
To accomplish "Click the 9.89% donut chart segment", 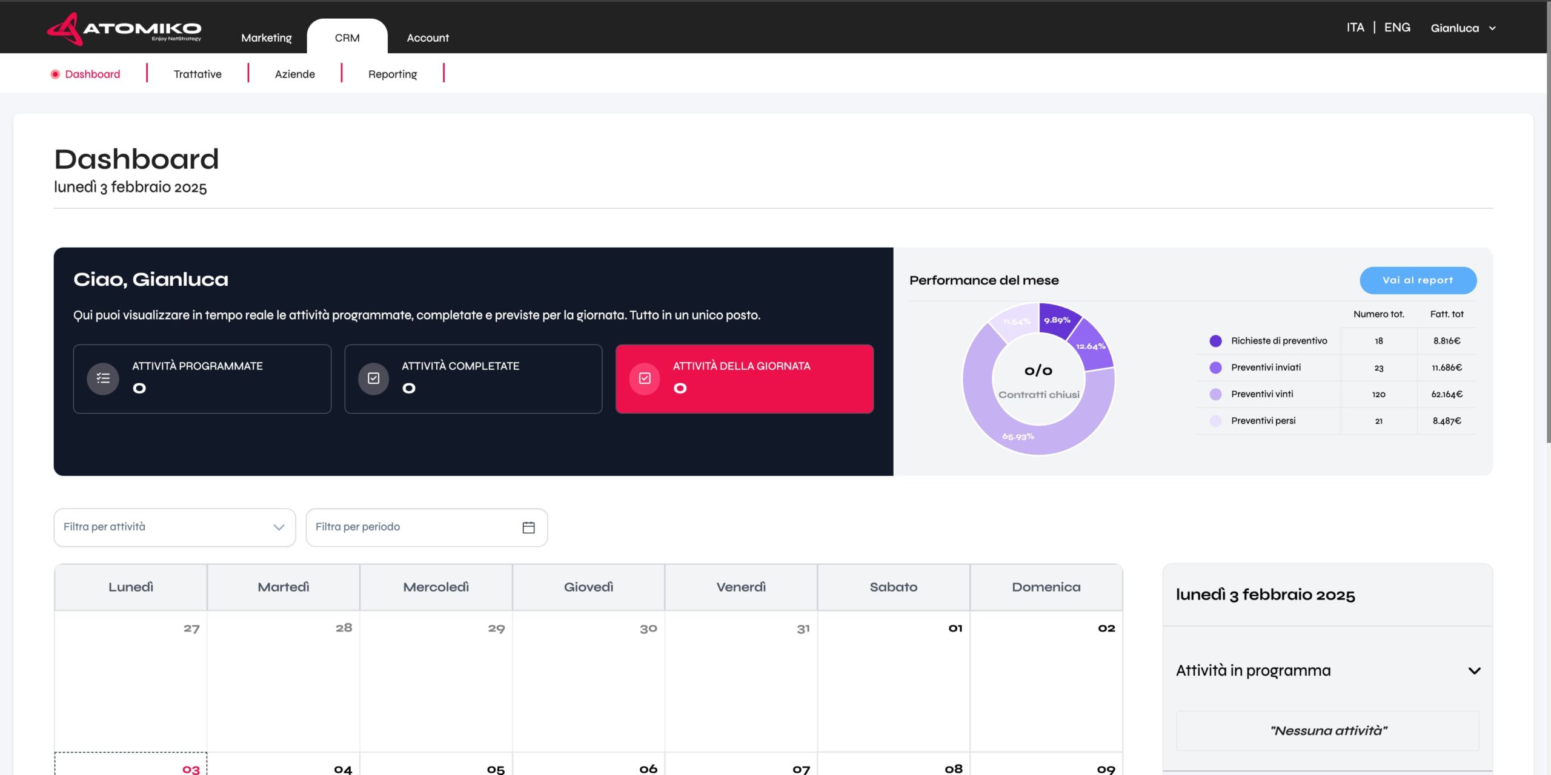I will 1057,319.
